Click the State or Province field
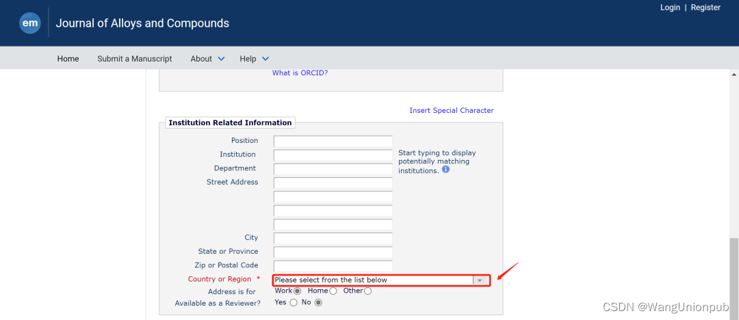Screen dimensions: 739x320 (333, 252)
